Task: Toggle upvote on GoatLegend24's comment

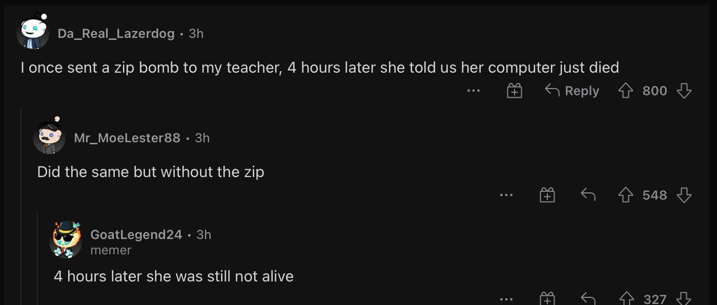Action: point(625,298)
